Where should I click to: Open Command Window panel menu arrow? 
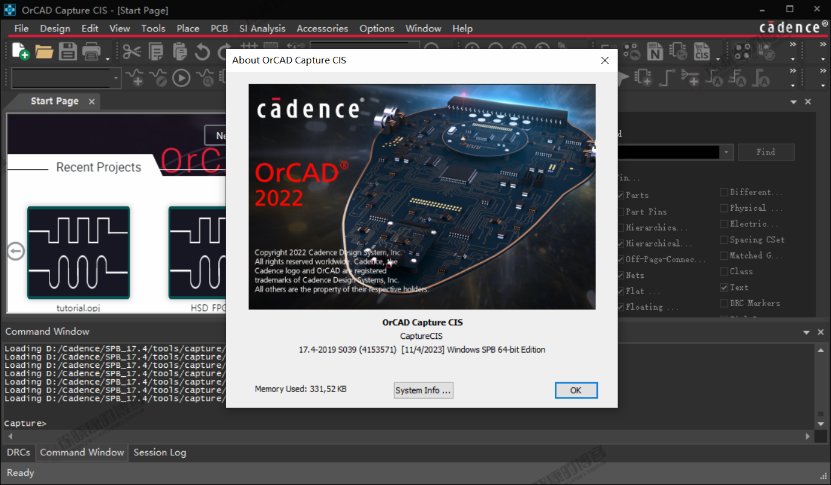coord(806,333)
